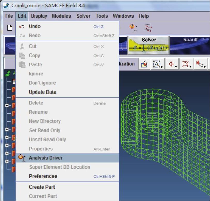Select Analysis Driver menu entry
The image size is (210, 201).
click(46, 158)
